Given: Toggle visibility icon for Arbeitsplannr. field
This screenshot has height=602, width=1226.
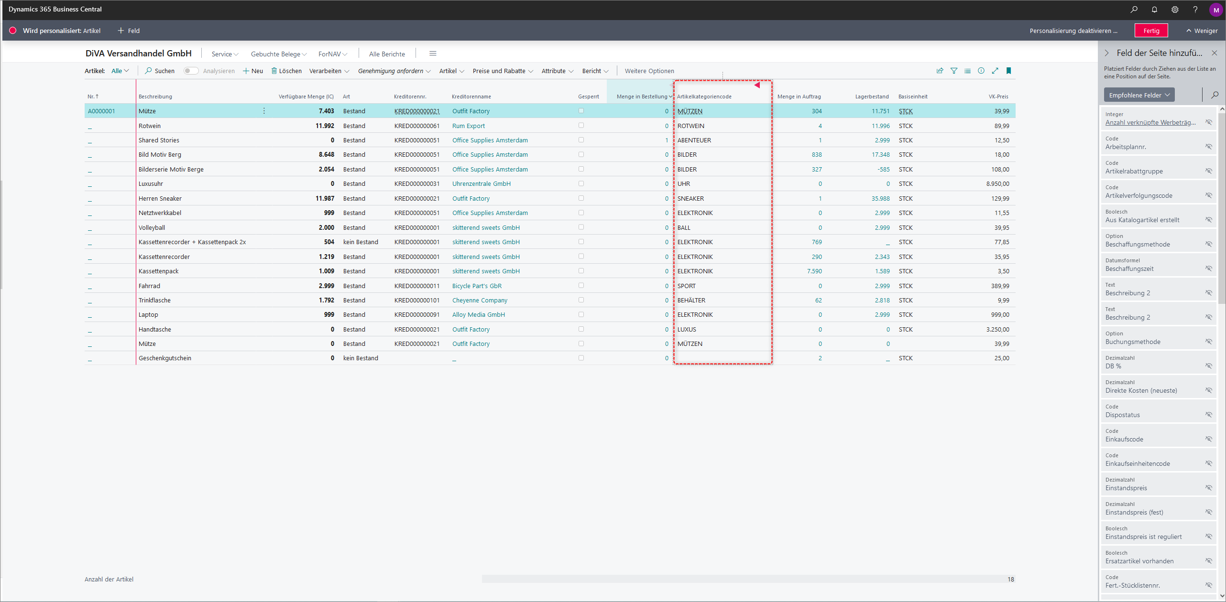Looking at the screenshot, I should pyautogui.click(x=1209, y=147).
